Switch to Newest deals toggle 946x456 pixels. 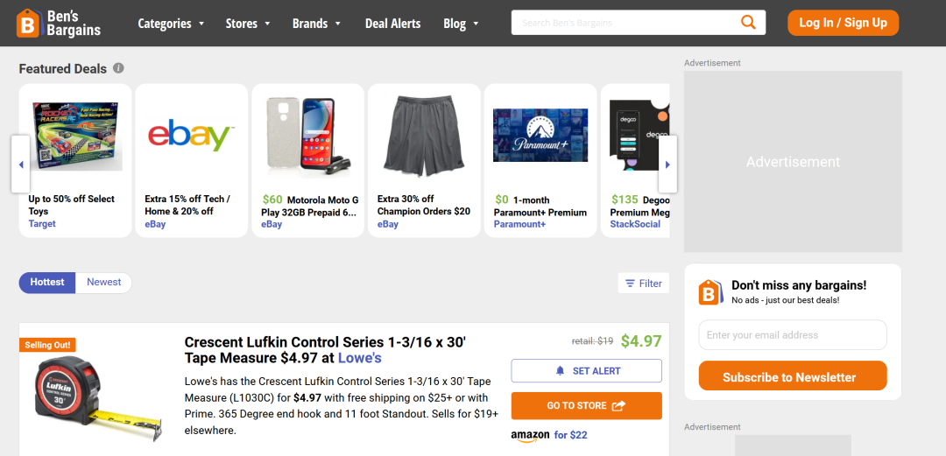tap(103, 283)
